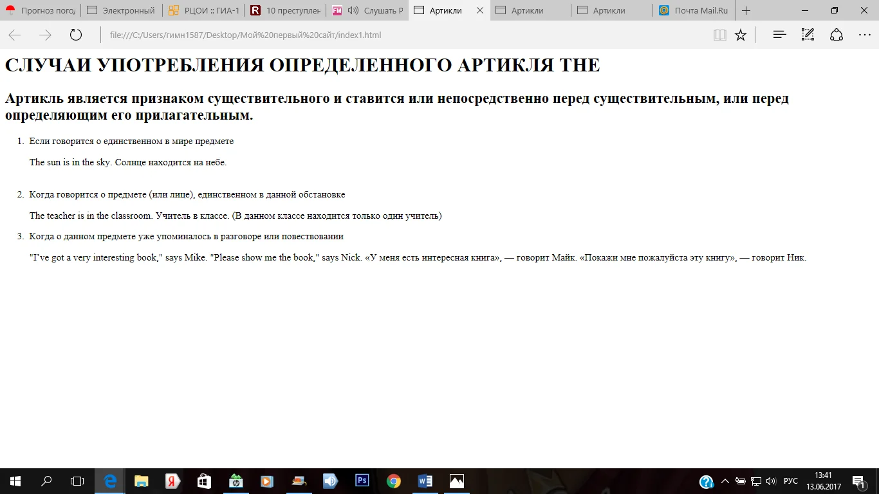The image size is (879, 494).
Task: Open the blue question mark help tray icon
Action: pos(706,481)
